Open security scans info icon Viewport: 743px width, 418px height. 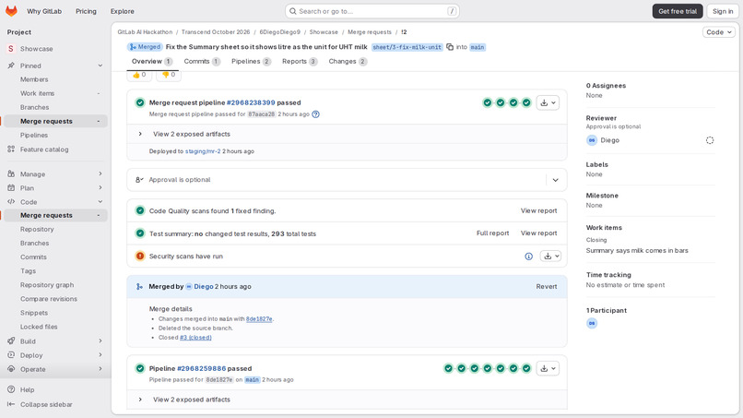coord(529,257)
